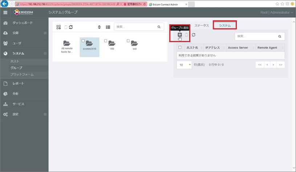
Task: Switch to the ステータス tab
Action: click(x=202, y=25)
